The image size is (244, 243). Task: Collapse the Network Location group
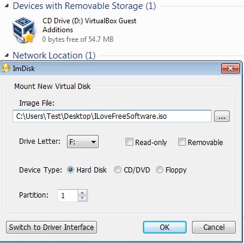7,55
